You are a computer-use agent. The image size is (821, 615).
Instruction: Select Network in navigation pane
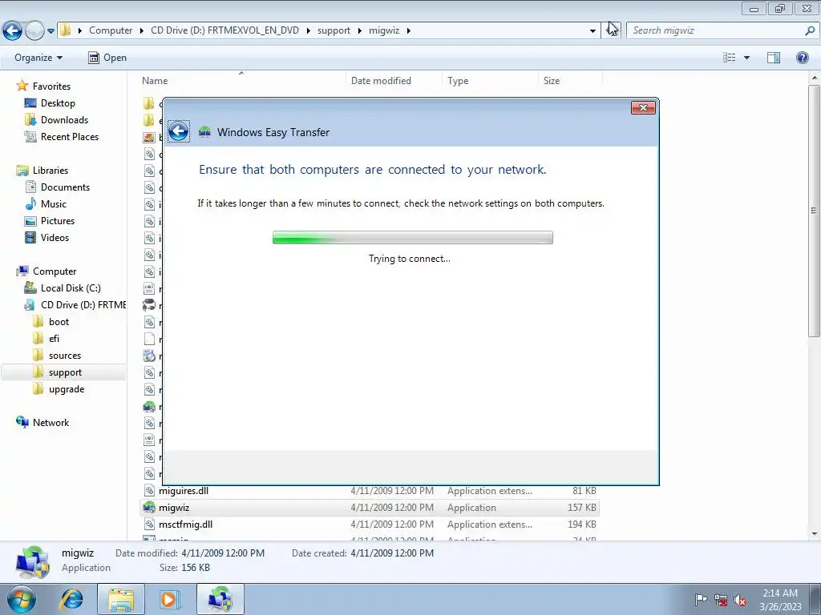(x=51, y=423)
